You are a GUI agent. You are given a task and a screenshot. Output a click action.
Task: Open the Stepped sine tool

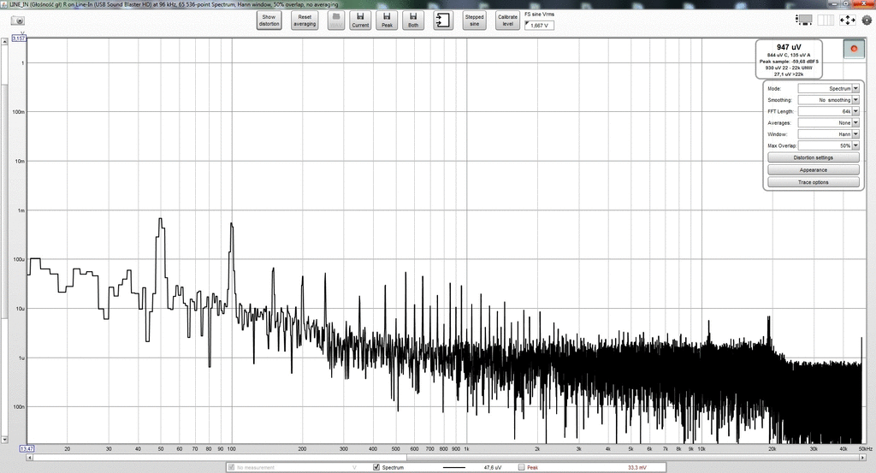474,21
